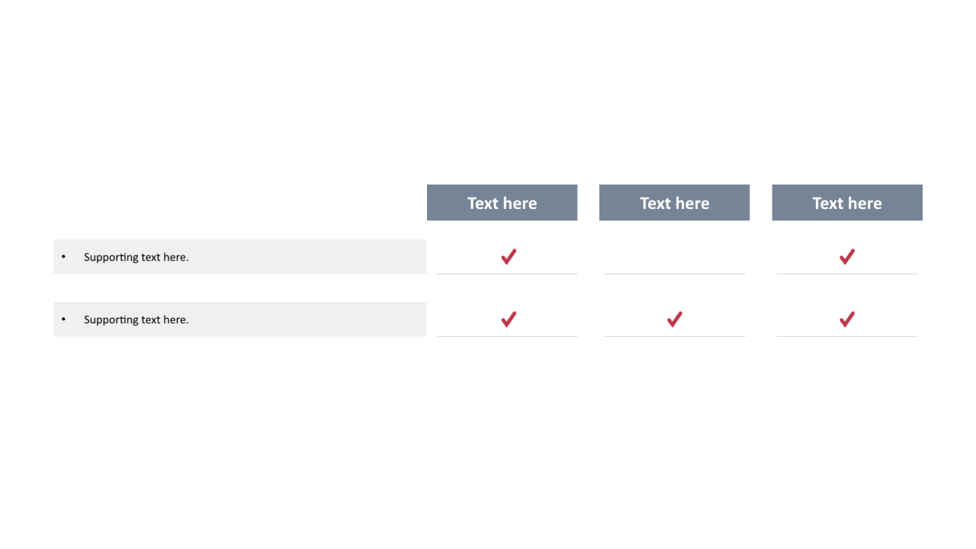The height and width of the screenshot is (549, 976).
Task: Select the bullet point of the bottom supporting text
Action: pyautogui.click(x=63, y=319)
